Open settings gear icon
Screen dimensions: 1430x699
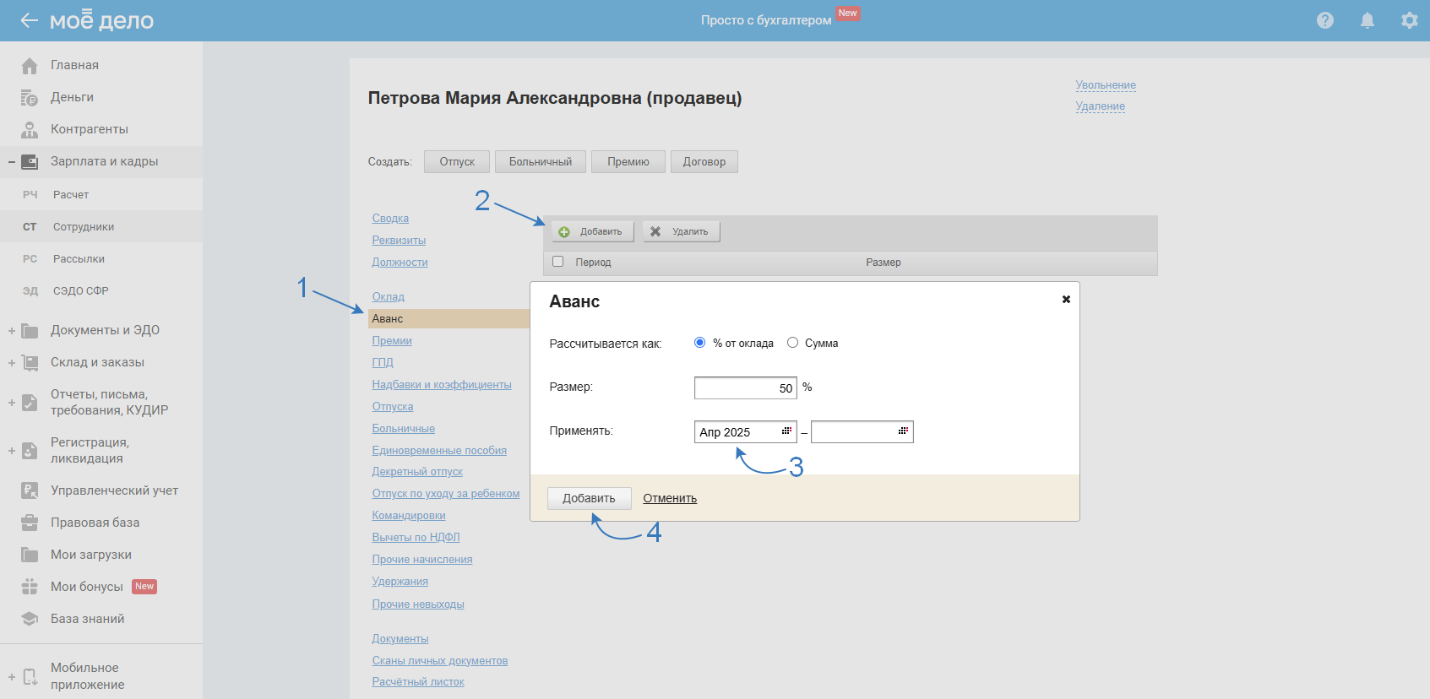tap(1409, 20)
